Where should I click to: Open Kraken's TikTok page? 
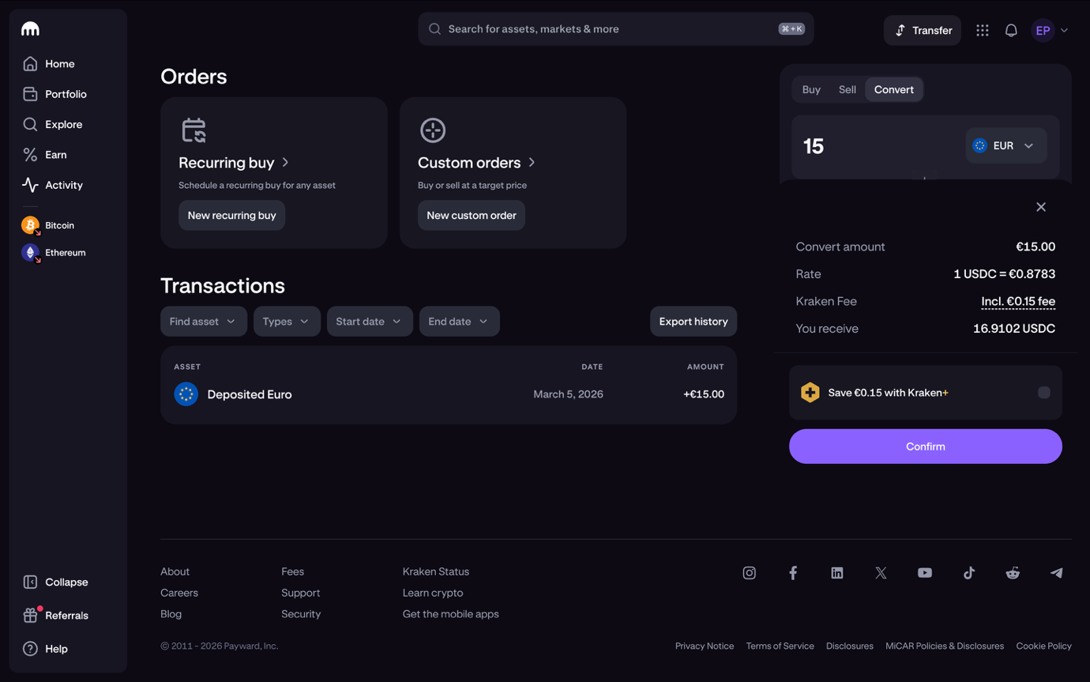969,573
